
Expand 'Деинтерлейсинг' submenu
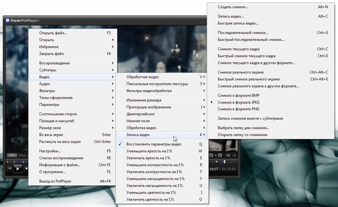pyautogui.click(x=161, y=114)
